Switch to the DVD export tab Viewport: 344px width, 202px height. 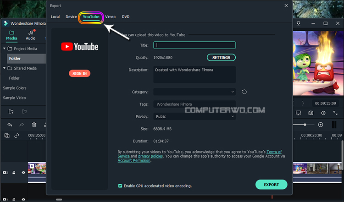click(126, 17)
